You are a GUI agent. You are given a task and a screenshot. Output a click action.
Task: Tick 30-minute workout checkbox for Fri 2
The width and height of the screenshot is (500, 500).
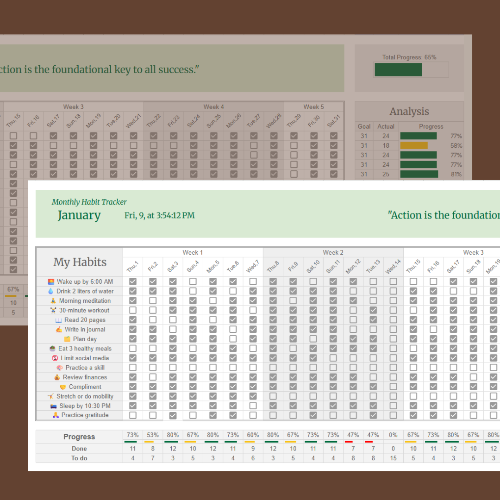(153, 310)
